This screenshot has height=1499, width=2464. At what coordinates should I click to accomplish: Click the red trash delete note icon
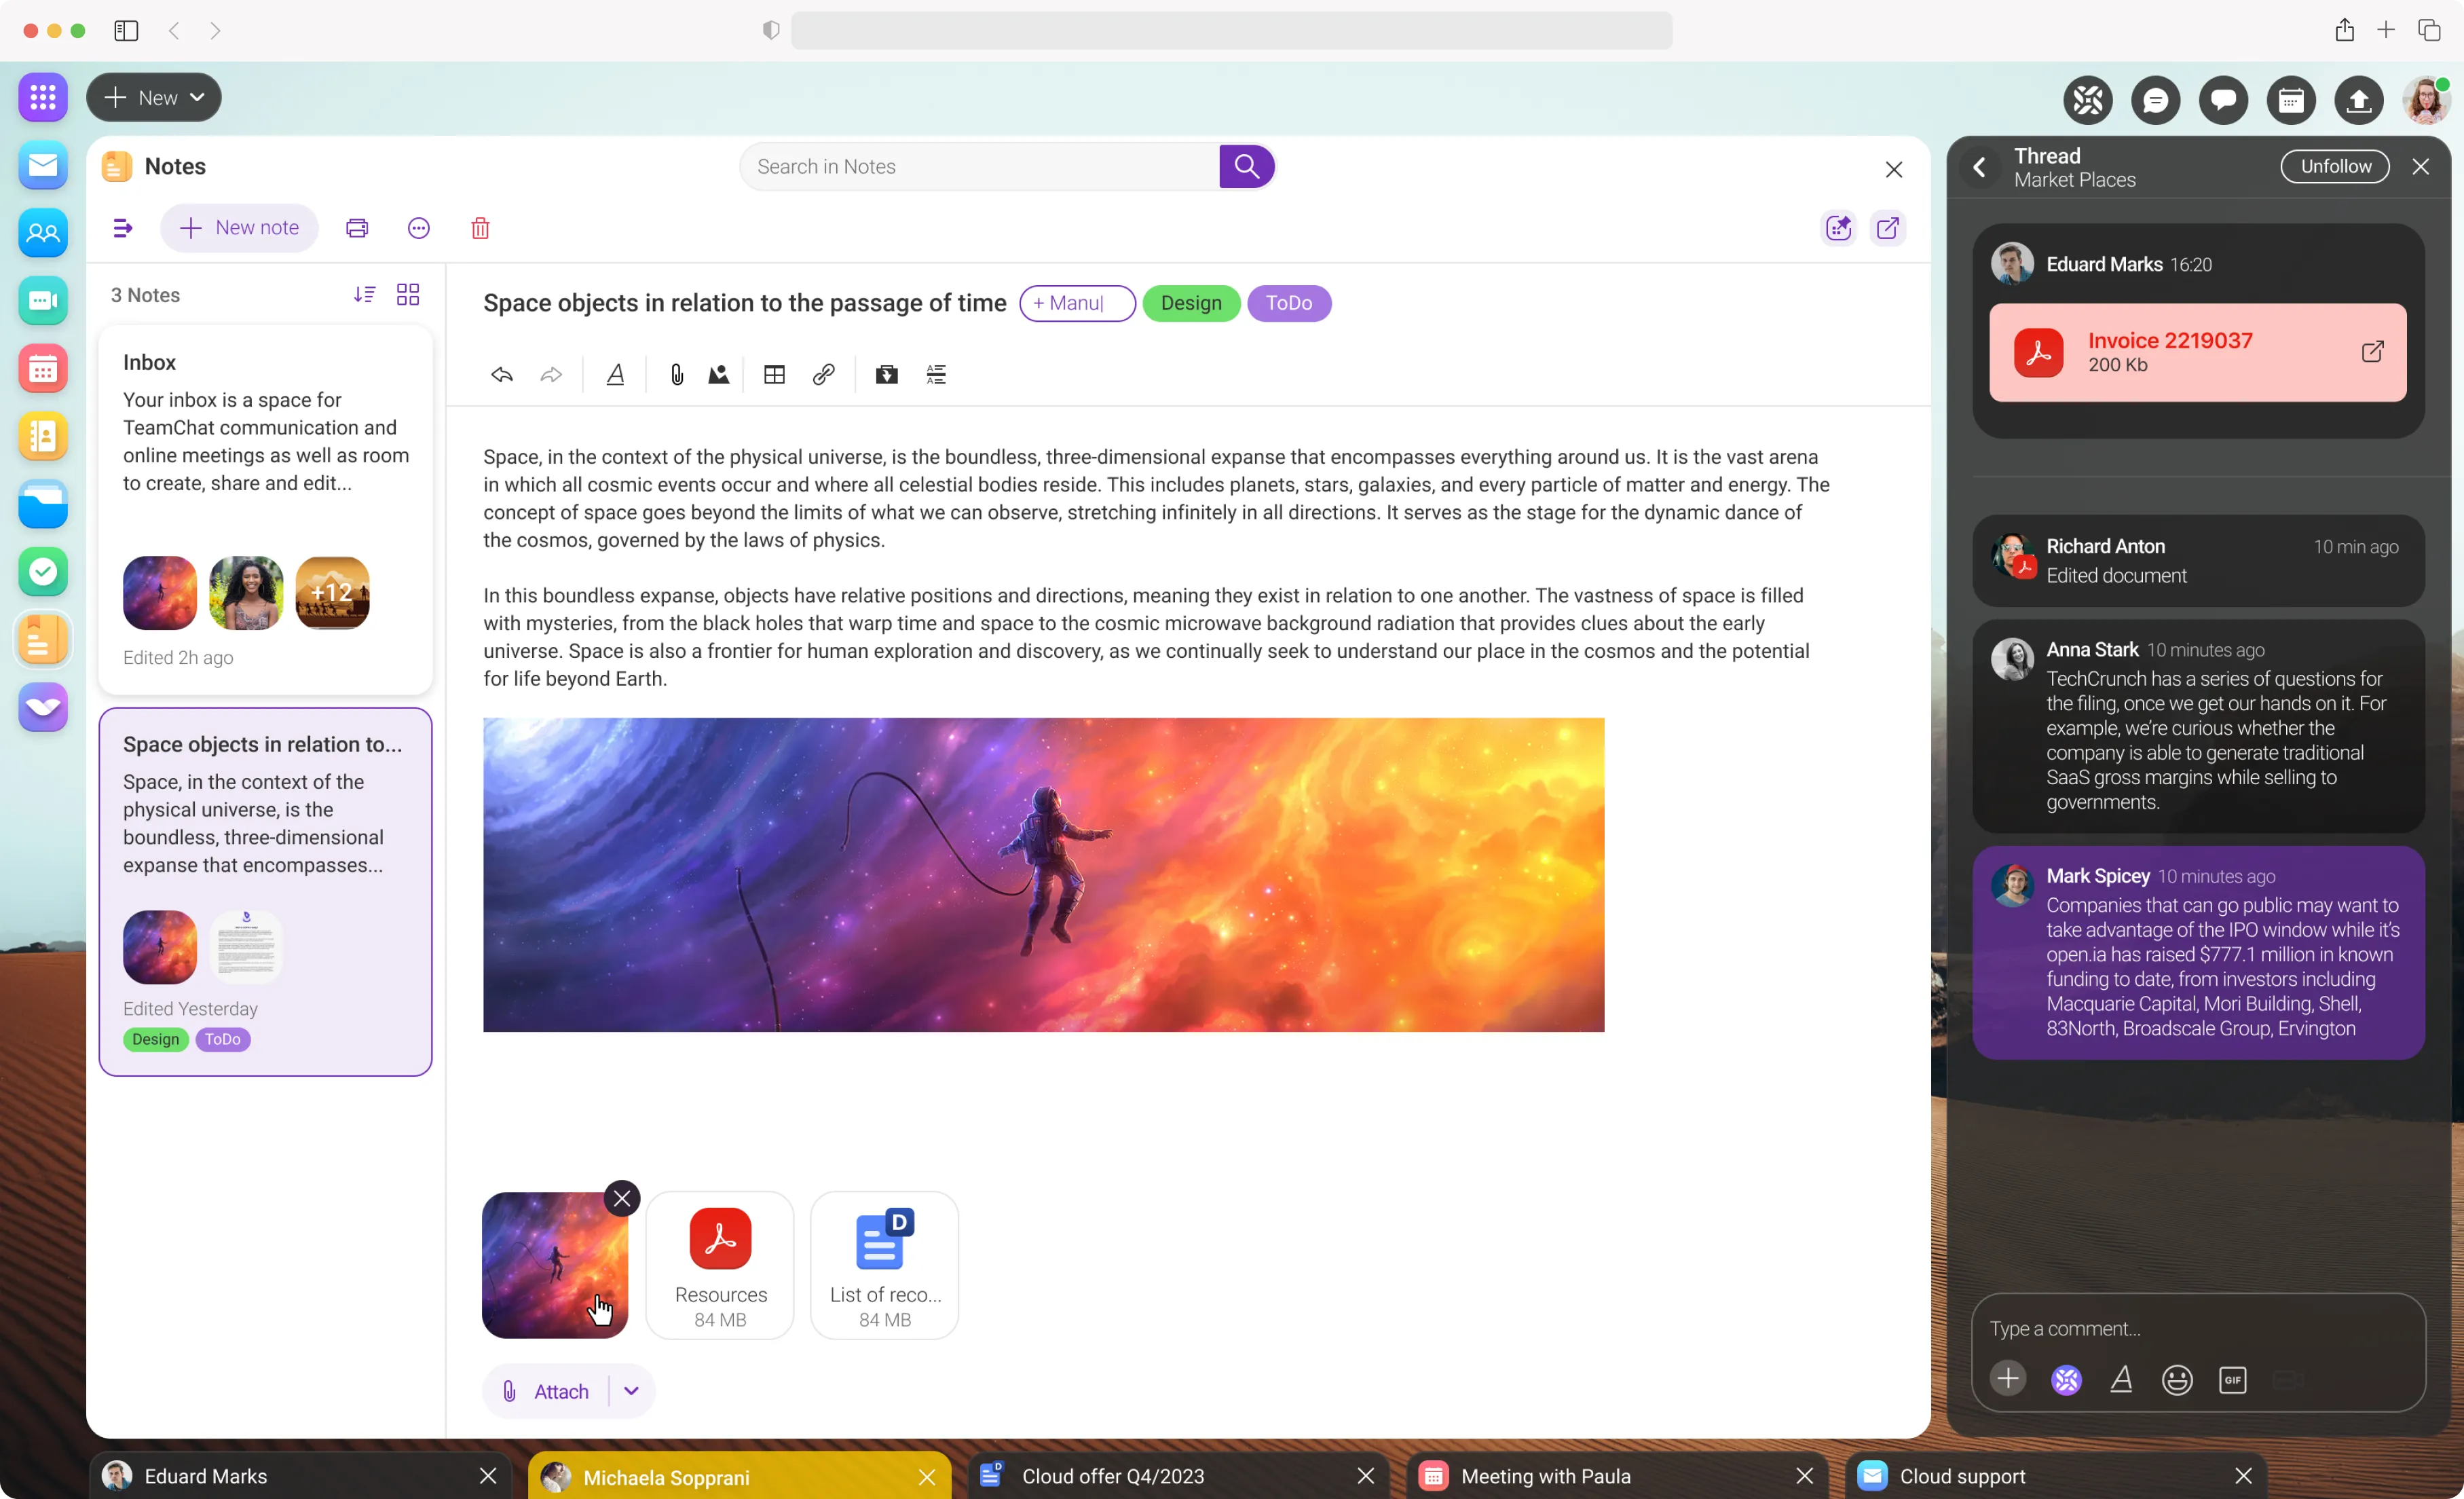tap(480, 228)
